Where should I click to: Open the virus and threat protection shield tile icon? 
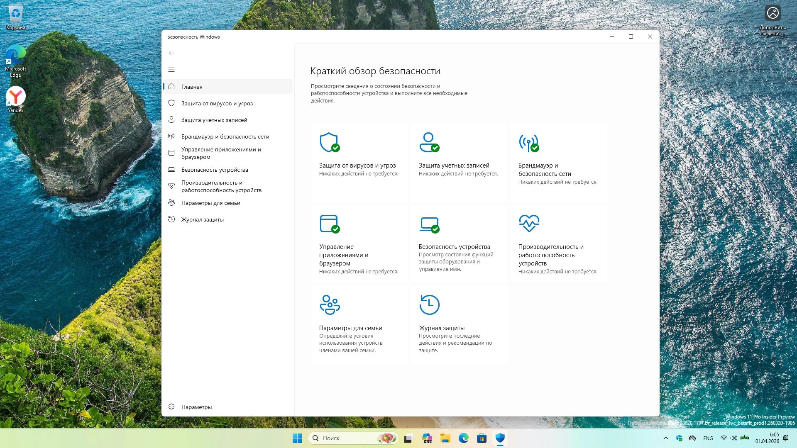click(330, 142)
